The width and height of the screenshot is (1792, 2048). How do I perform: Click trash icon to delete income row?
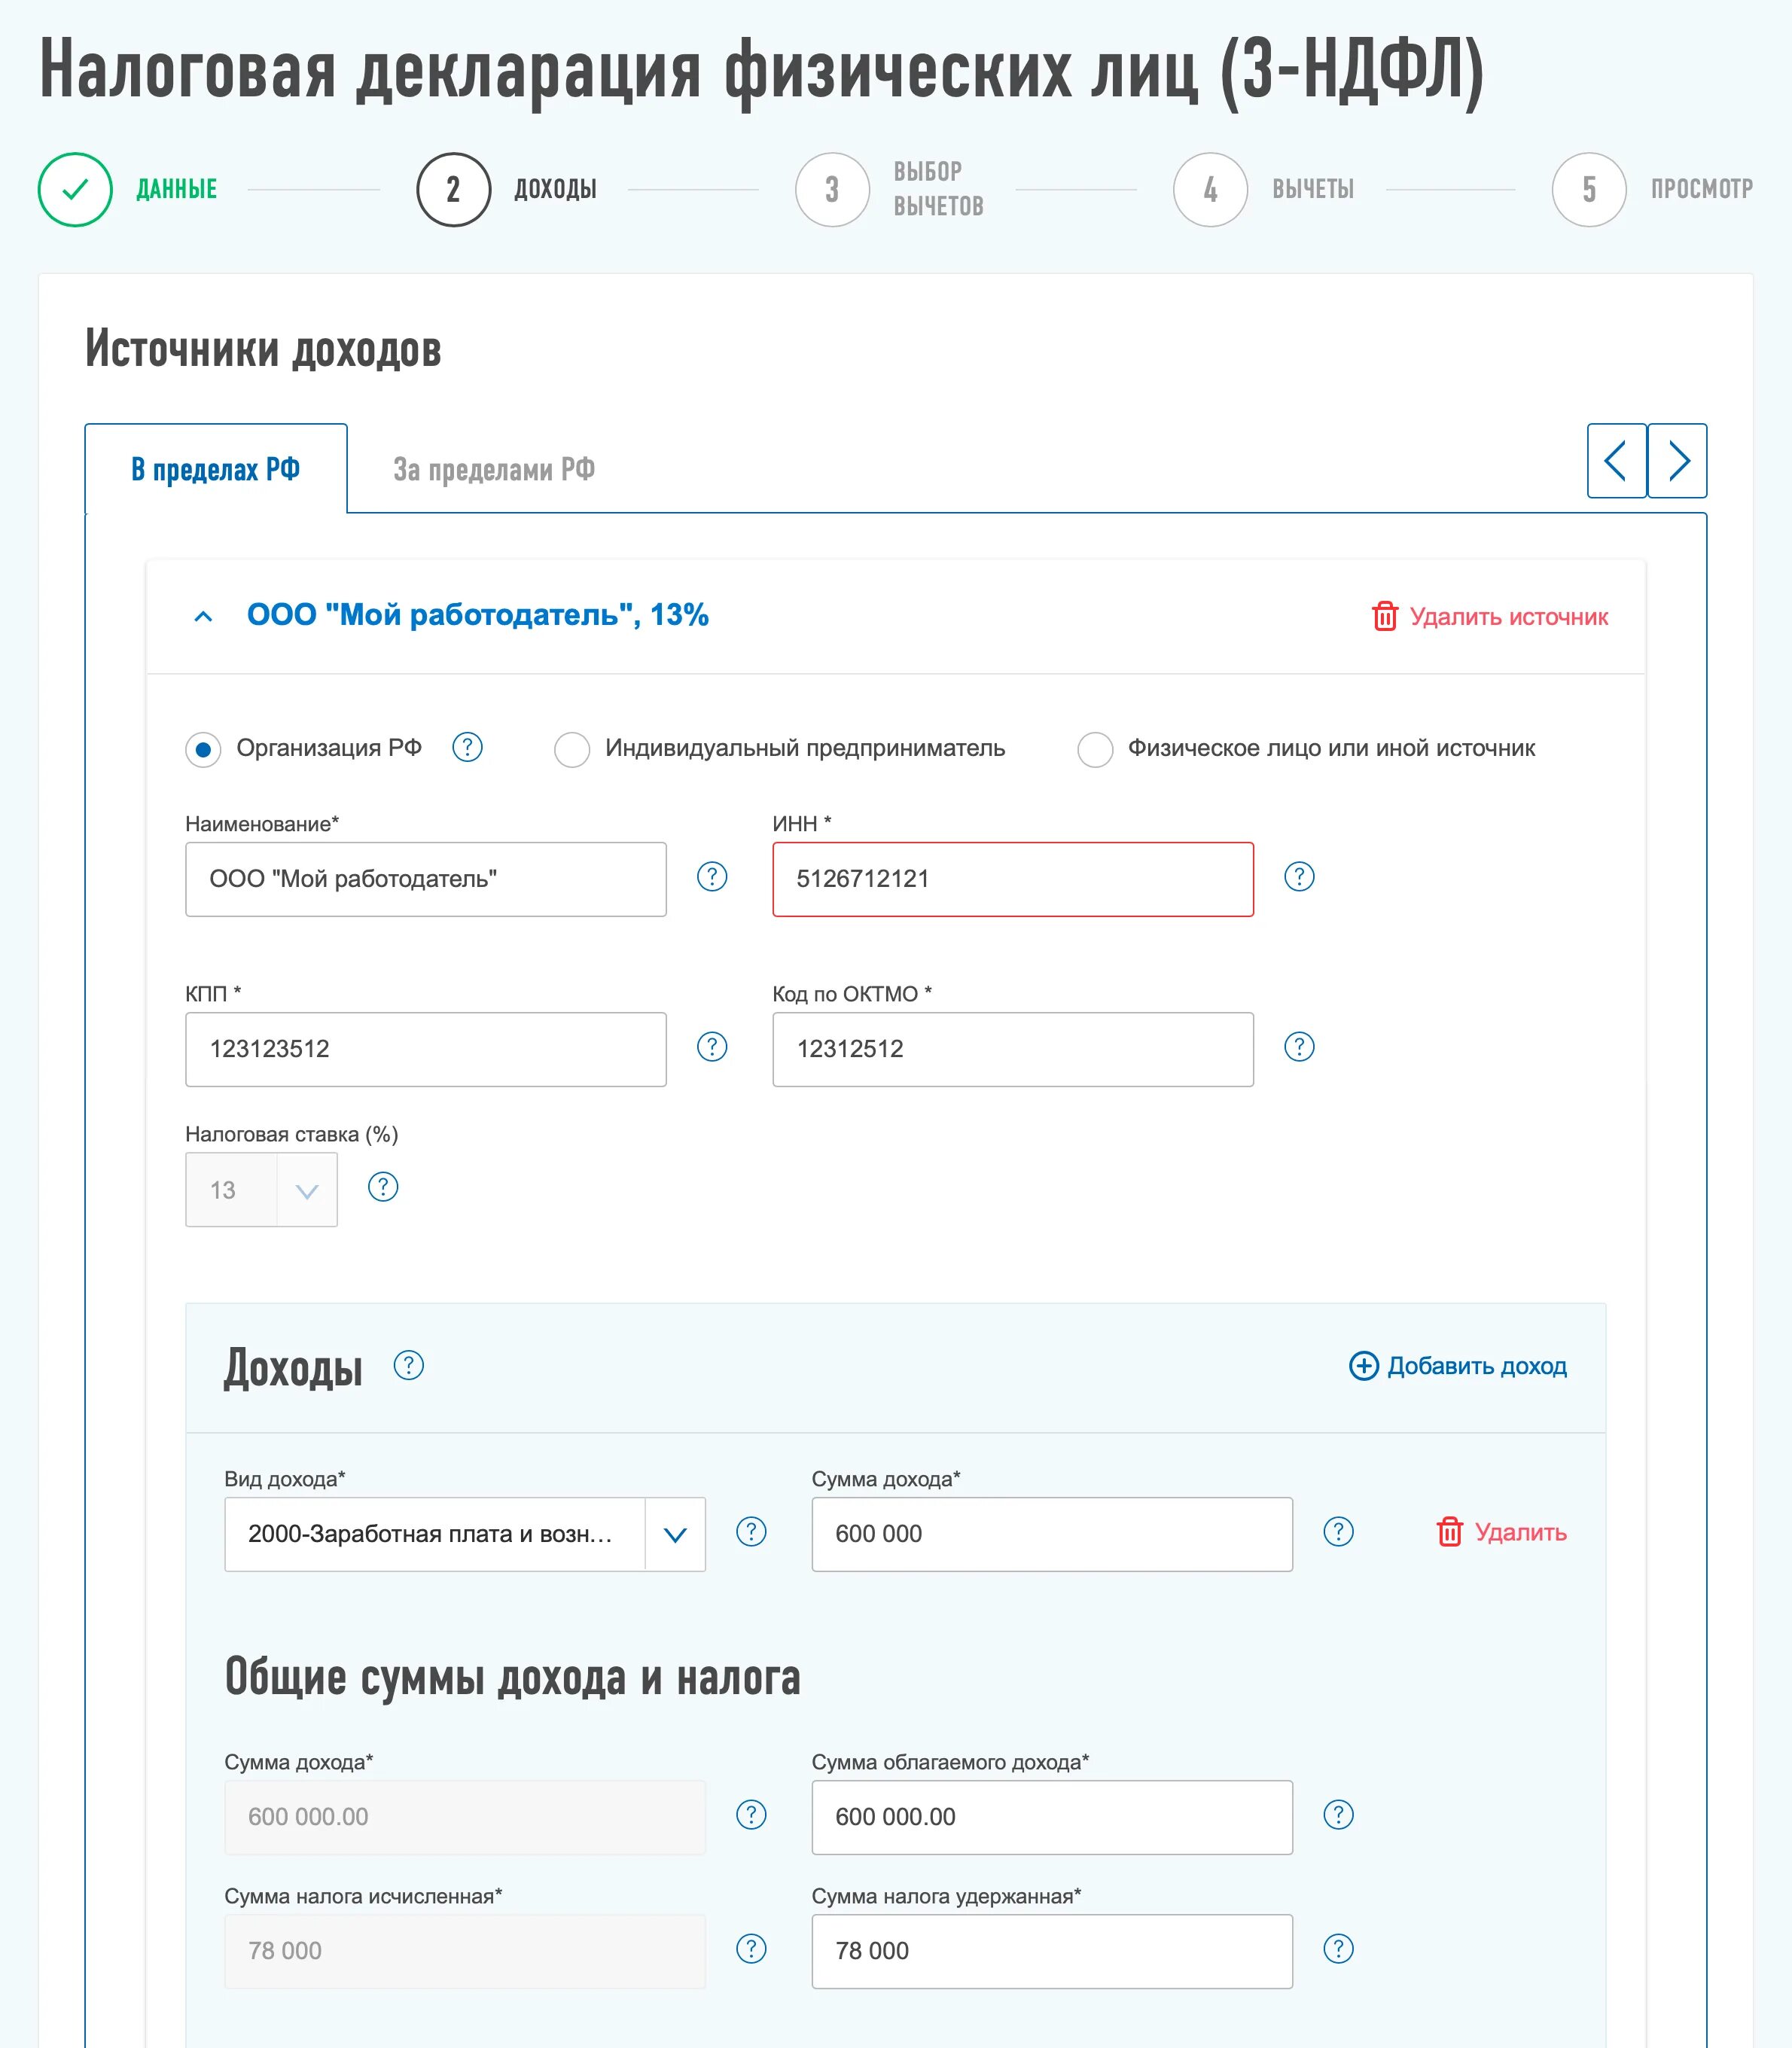tap(1449, 1532)
